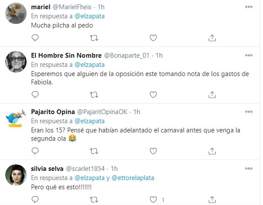This screenshot has width=263, height=205.
Task: Share silvia selva's tweet
Action: tap(212, 199)
